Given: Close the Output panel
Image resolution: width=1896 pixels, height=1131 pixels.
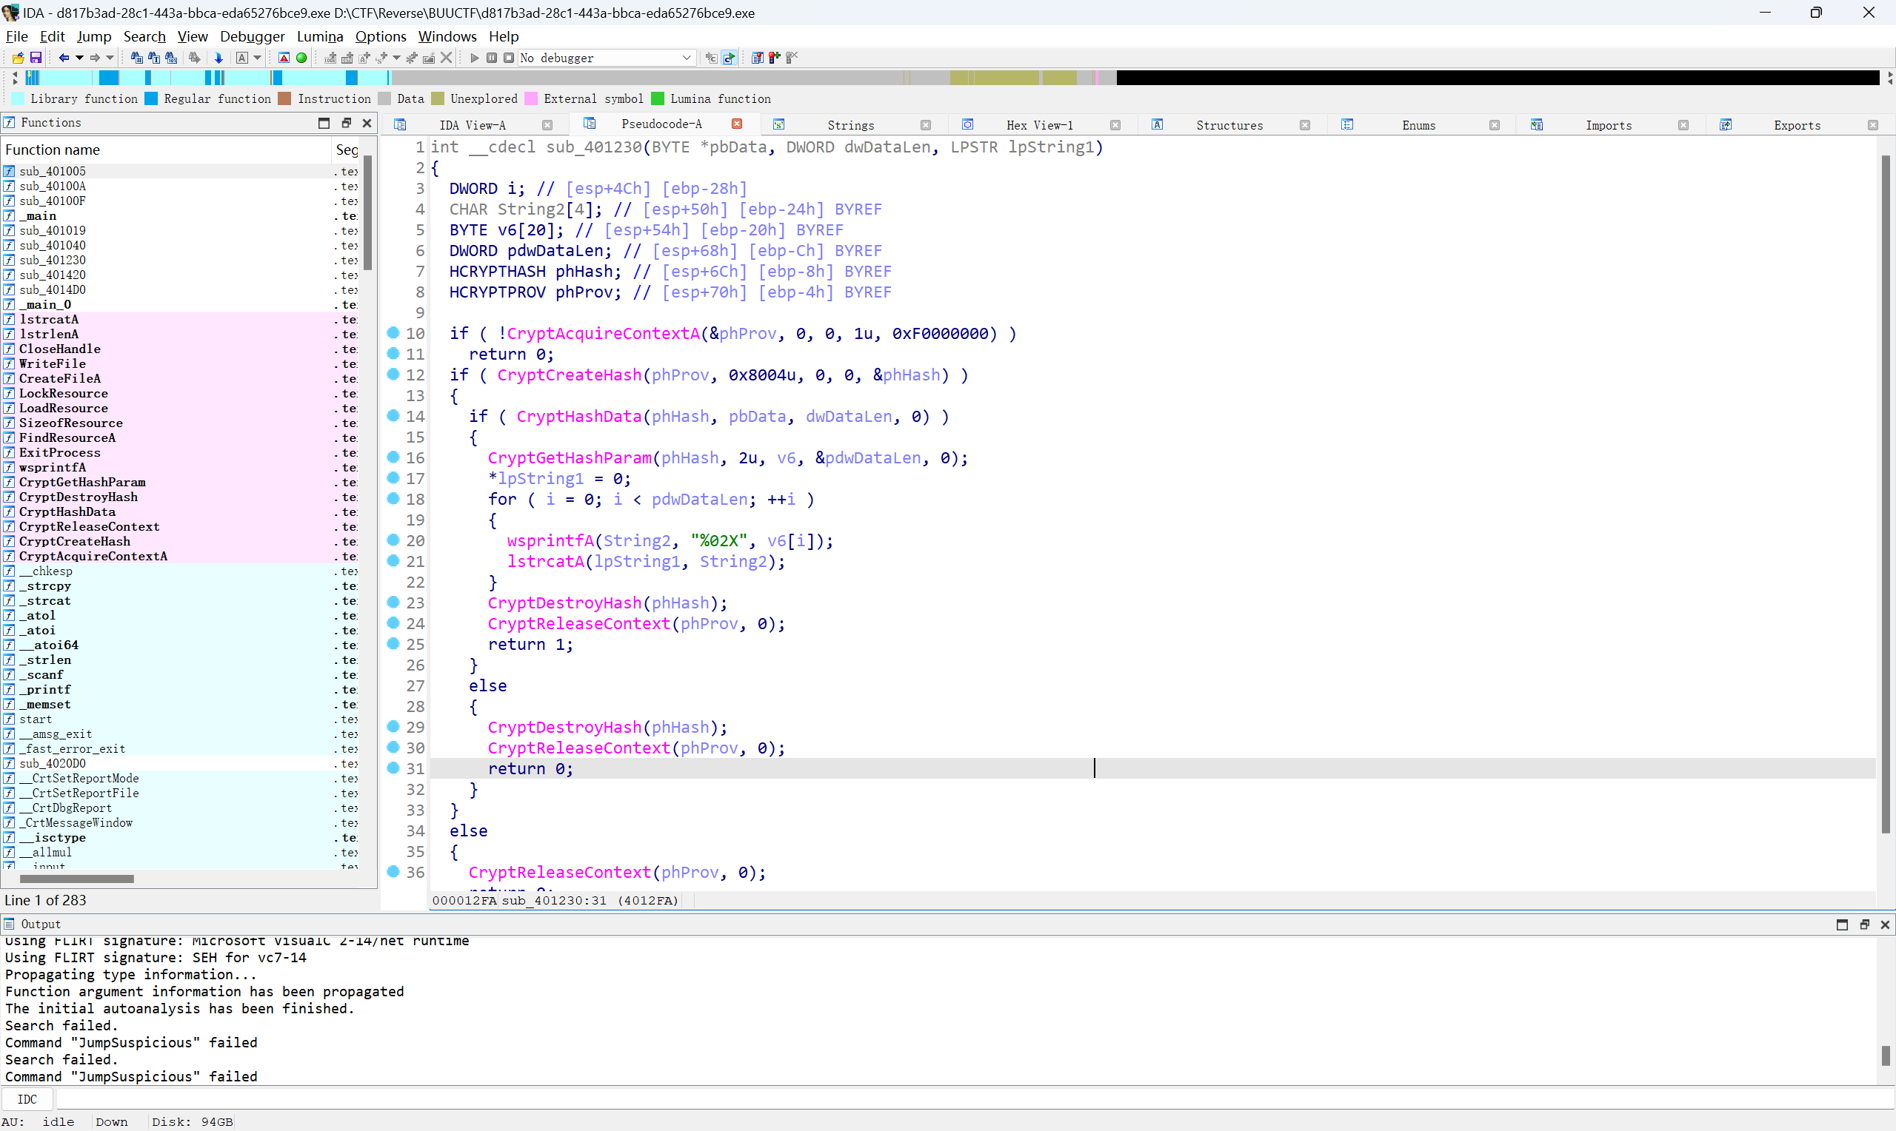Looking at the screenshot, I should pos(1885,924).
